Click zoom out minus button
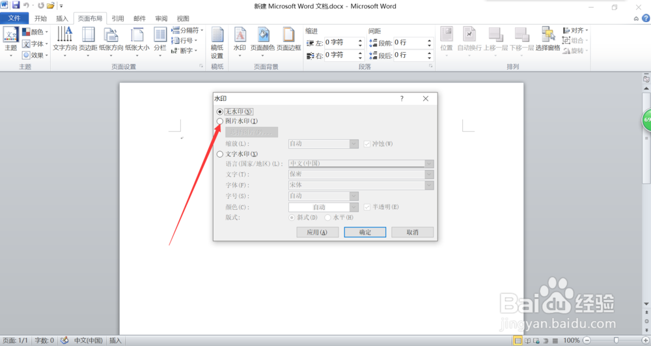Viewport: 651px width, 346px height. pos(587,341)
